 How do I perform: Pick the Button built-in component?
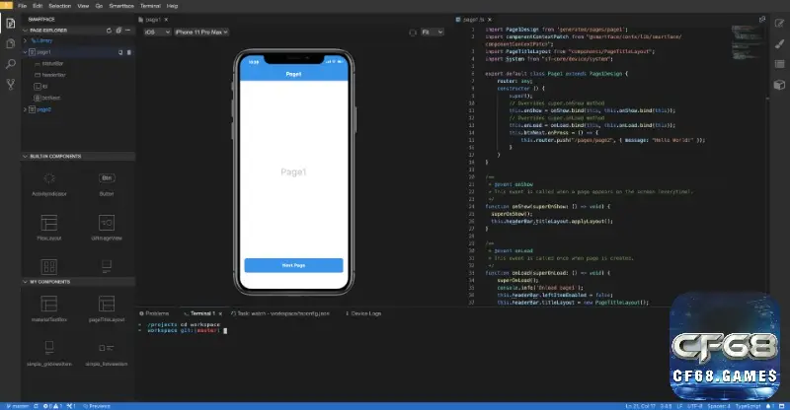(x=107, y=184)
